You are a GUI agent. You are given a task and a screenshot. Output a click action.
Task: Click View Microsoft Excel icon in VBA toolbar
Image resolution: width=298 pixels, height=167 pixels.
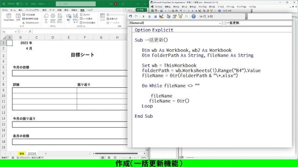tap(152, 11)
